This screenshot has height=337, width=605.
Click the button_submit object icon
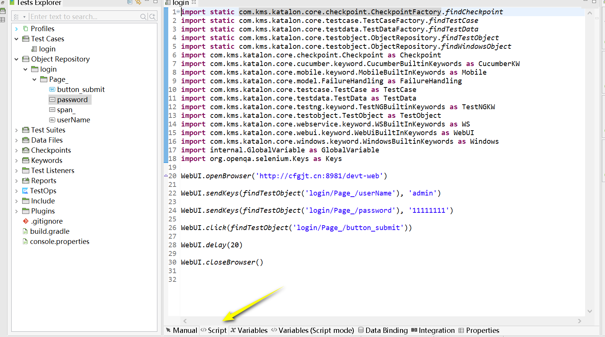pyautogui.click(x=52, y=89)
